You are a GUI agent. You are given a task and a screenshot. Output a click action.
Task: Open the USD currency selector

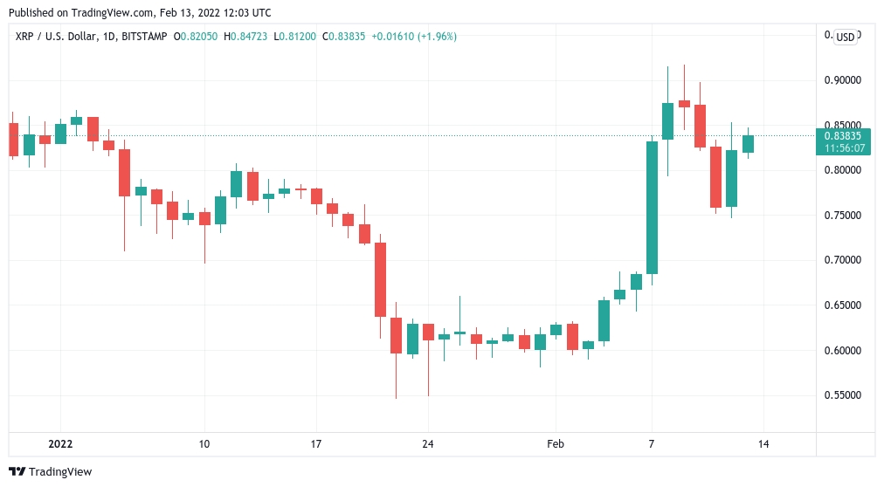pos(845,38)
